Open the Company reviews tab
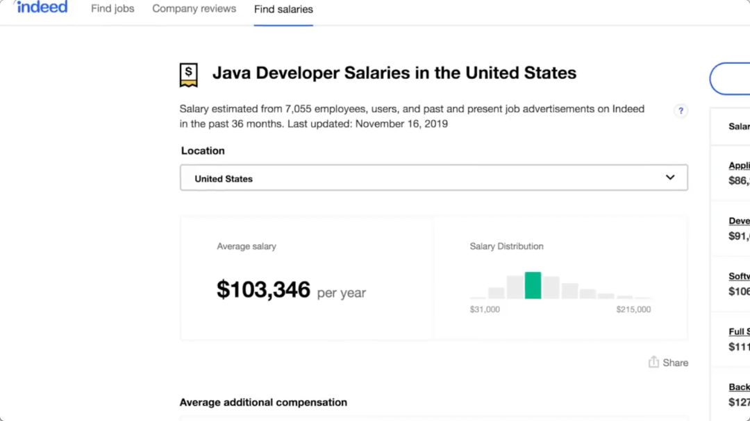The image size is (750, 421). pyautogui.click(x=194, y=8)
